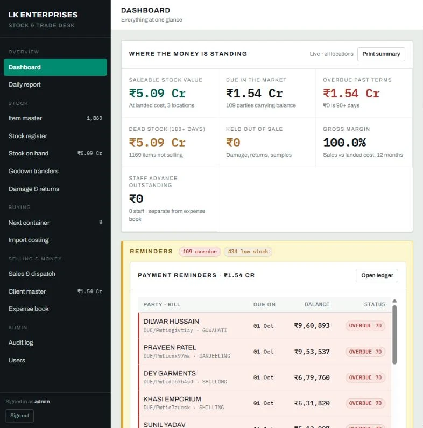Click the 109 overdue reminder badge
The width and height of the screenshot is (423, 428).
pyautogui.click(x=200, y=252)
